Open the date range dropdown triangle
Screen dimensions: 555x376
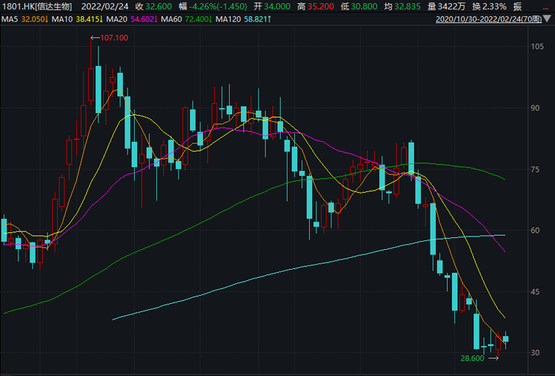point(547,19)
